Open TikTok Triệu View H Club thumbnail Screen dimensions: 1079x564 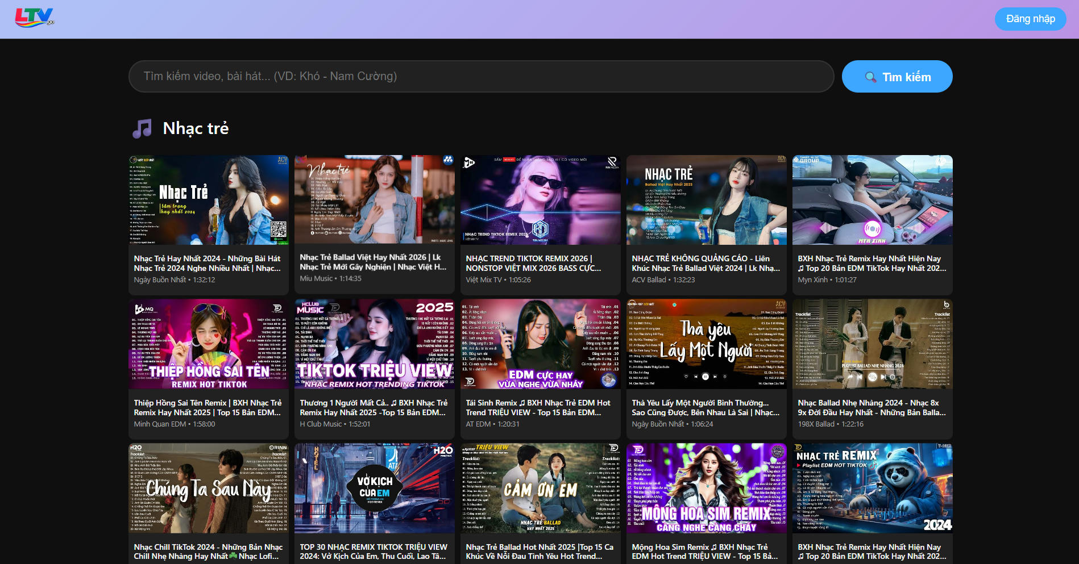tap(375, 344)
